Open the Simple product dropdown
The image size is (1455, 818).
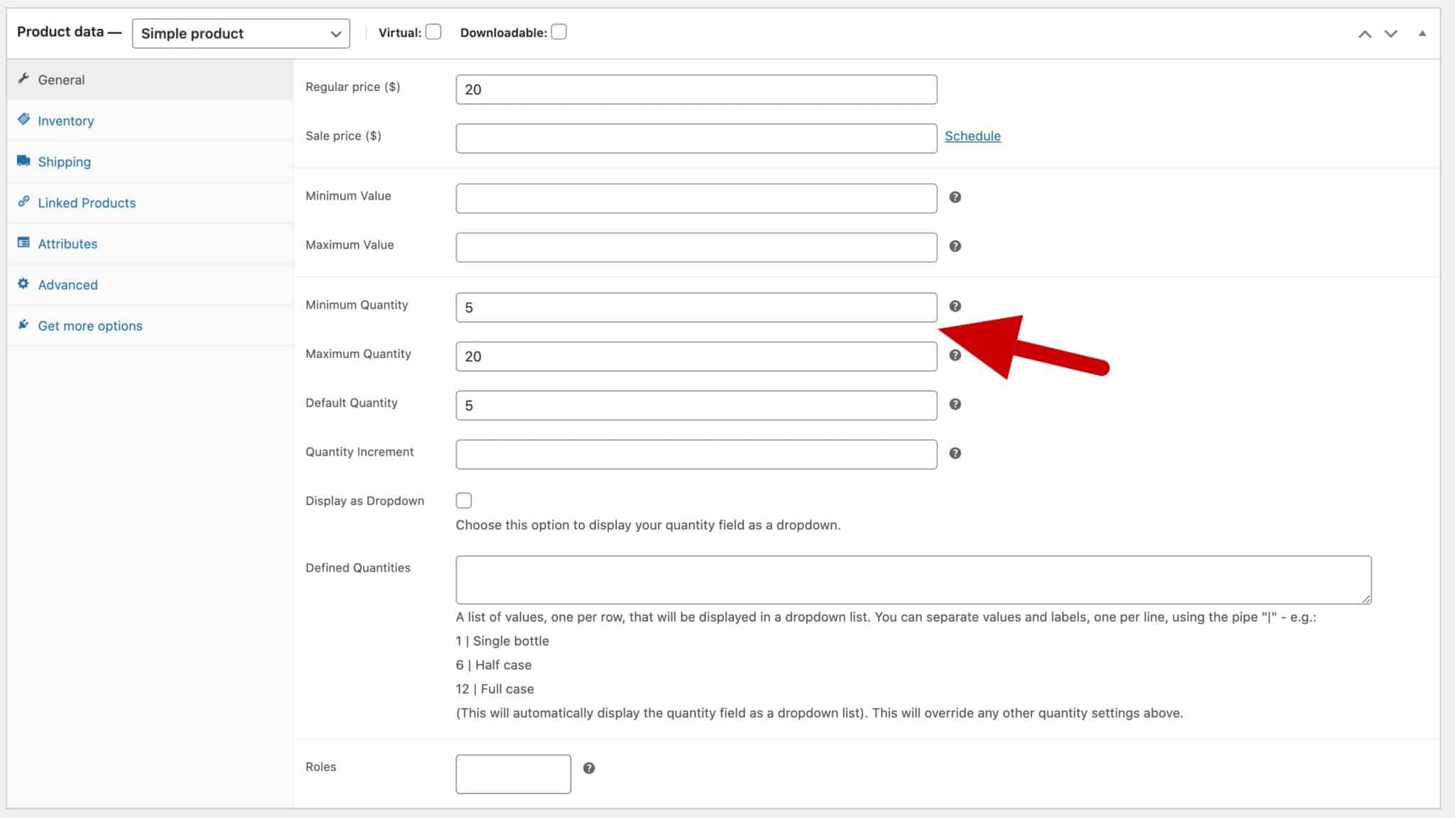(241, 33)
